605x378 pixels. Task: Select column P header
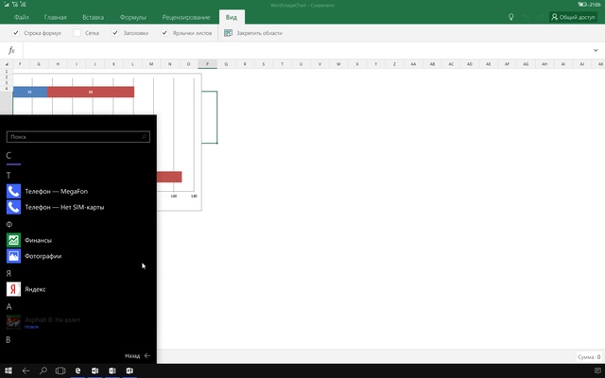click(x=208, y=64)
